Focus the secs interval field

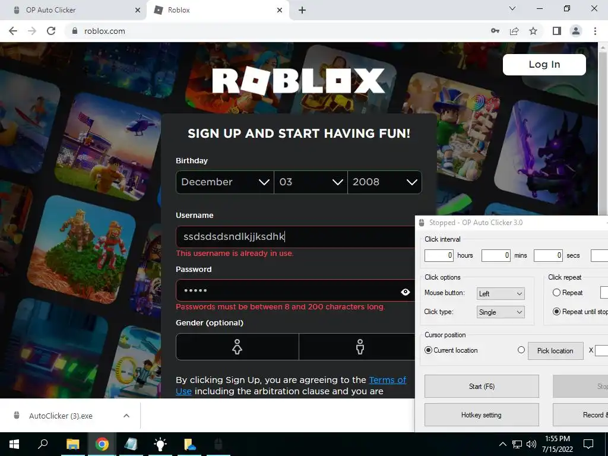548,255
